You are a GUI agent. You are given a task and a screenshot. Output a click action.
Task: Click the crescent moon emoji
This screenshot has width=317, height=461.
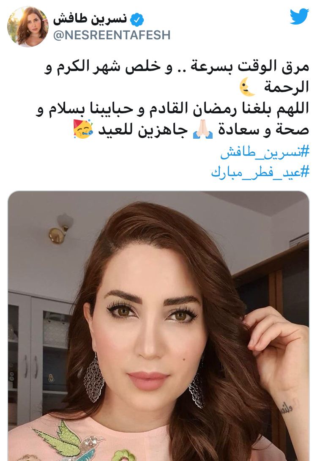247,87
